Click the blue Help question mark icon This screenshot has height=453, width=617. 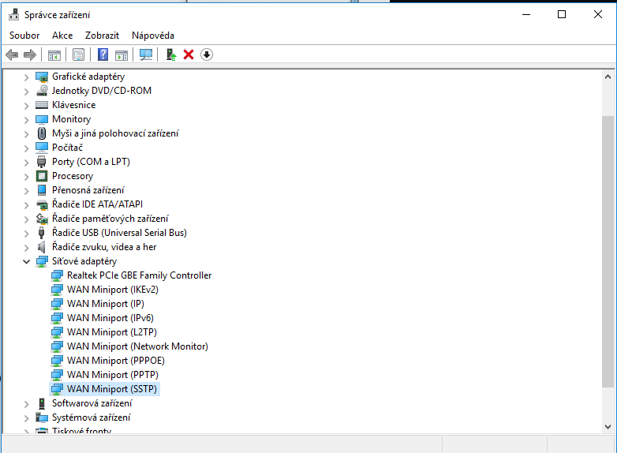coord(103,54)
